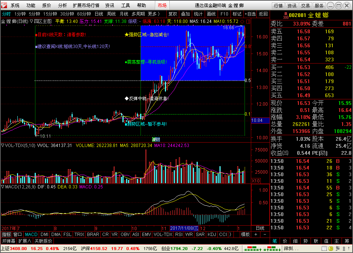The width and height of the screenshot is (353, 253).
Task: Click the minus button right of 模板
Action: (x=265, y=234)
